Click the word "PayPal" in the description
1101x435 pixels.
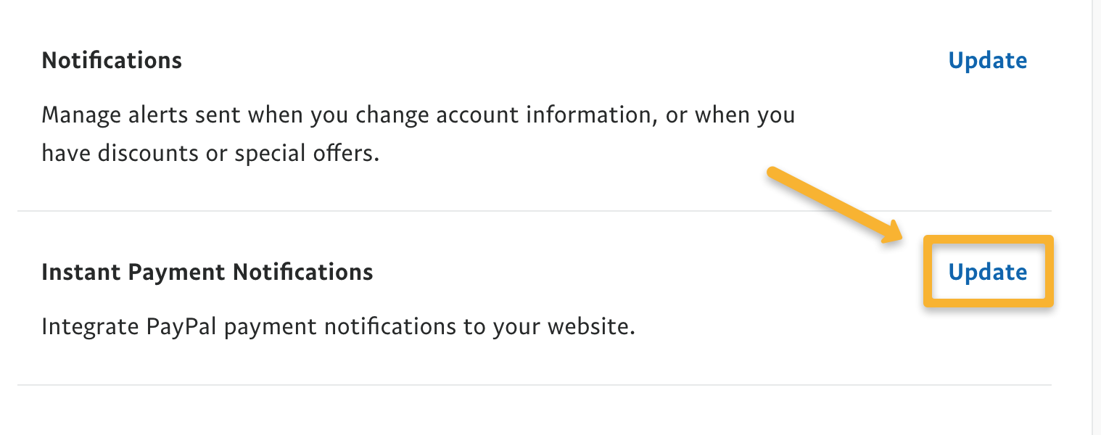(183, 326)
